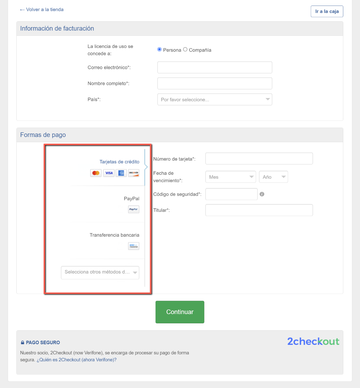Click the Mastercard logo icon
This screenshot has width=360, height=388.
point(96,173)
